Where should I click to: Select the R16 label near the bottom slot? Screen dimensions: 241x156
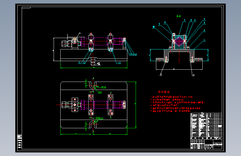(x=101, y=118)
